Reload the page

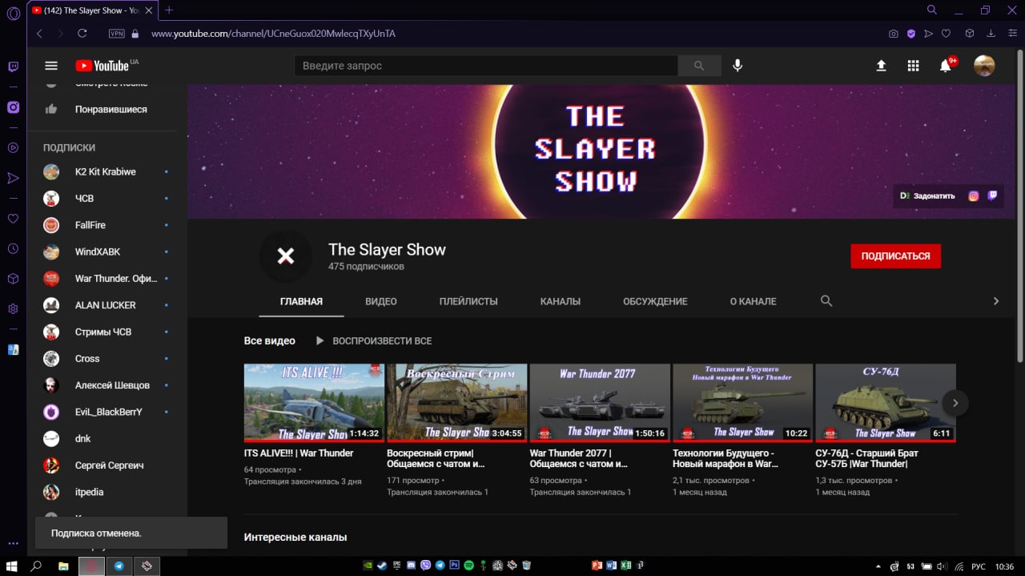coord(82,34)
